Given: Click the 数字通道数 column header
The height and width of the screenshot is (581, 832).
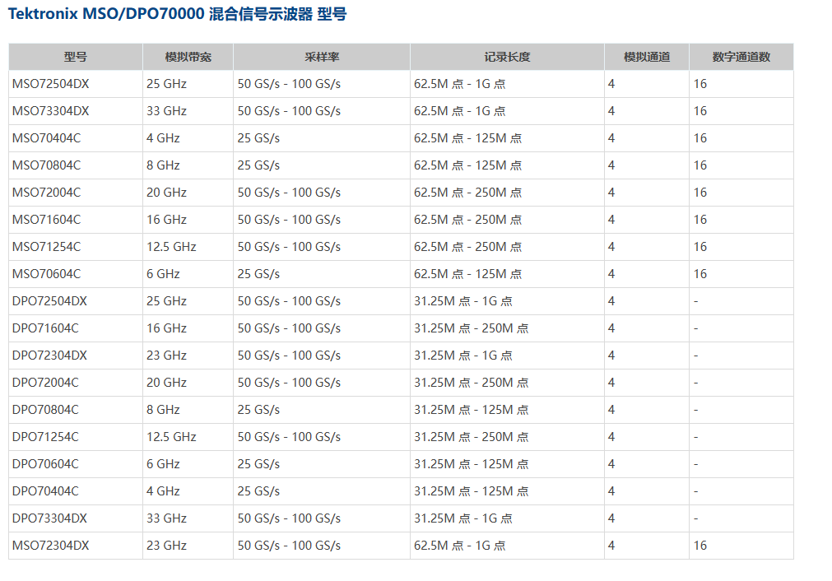Looking at the screenshot, I should (741, 57).
